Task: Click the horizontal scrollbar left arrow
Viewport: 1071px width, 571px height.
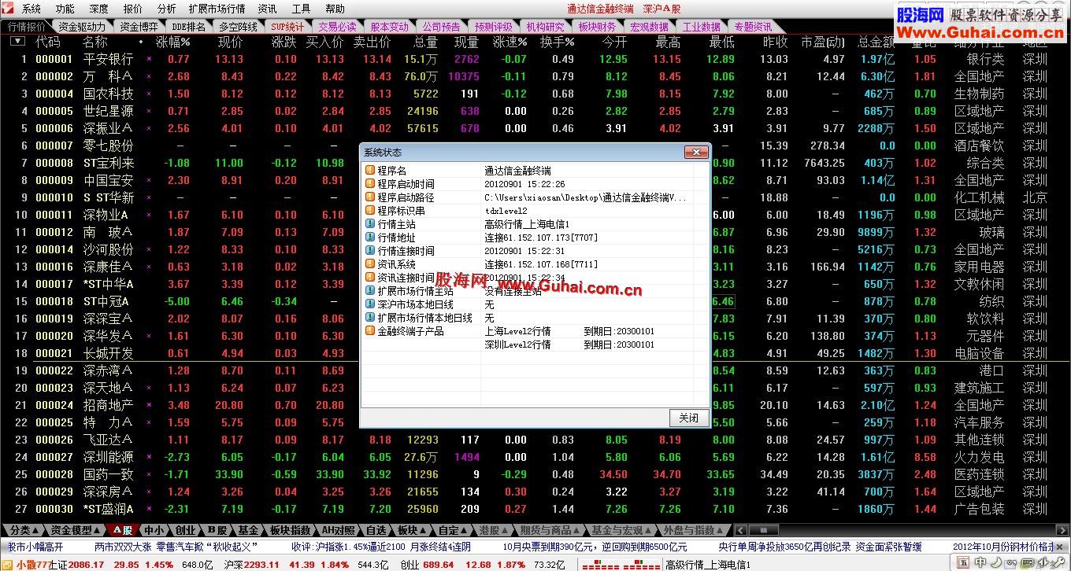Action: pos(740,530)
